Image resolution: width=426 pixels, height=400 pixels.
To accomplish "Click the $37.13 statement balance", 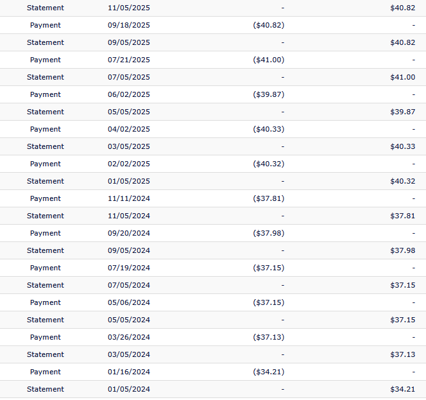I will pos(402,354).
